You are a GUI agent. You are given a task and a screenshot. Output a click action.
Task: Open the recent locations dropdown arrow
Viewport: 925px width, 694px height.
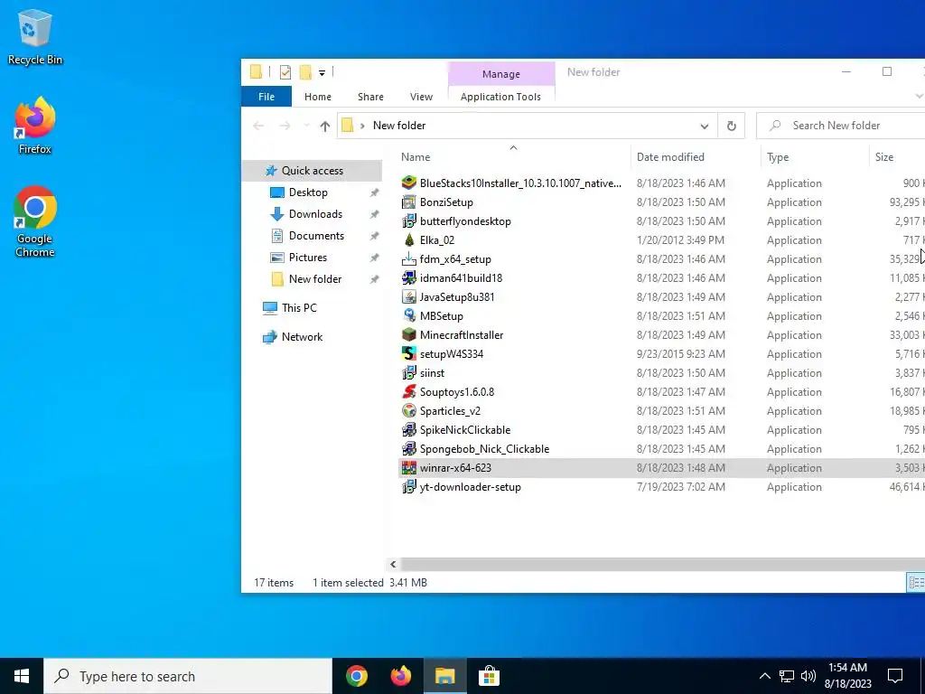point(306,126)
